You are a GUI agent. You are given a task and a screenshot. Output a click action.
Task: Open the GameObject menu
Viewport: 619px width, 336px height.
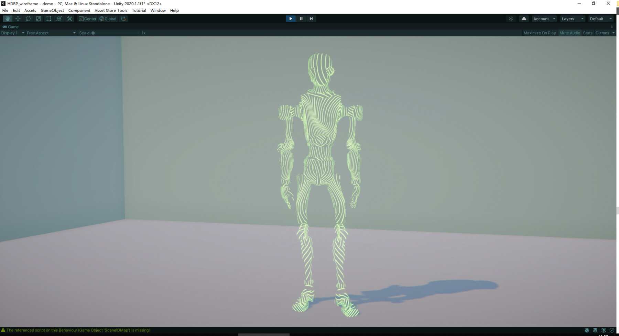pos(52,10)
